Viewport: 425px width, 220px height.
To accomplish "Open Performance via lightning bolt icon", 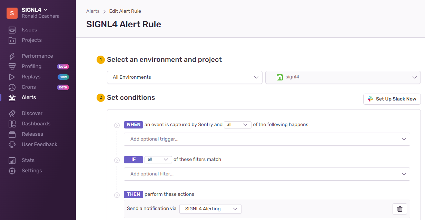I will (12, 56).
